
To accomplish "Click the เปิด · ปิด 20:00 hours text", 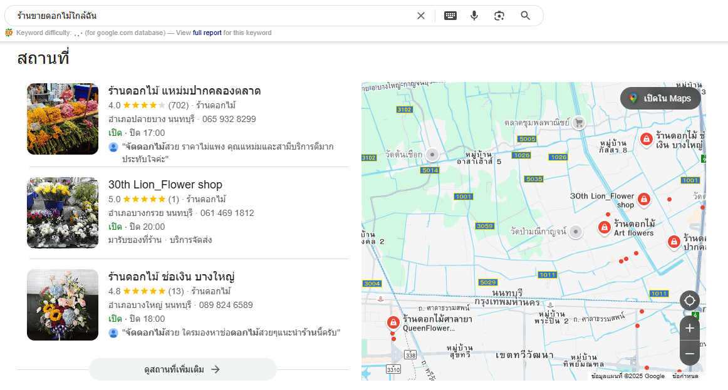I will [137, 227].
